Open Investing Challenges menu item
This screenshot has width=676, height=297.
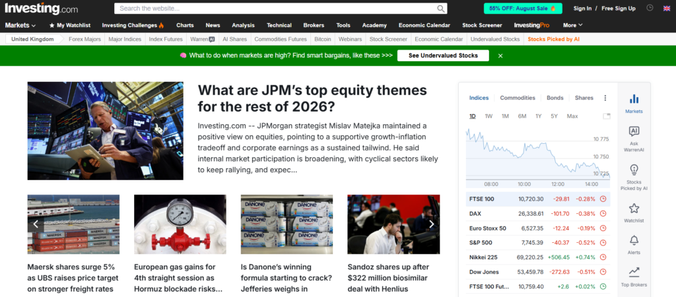[x=133, y=26]
